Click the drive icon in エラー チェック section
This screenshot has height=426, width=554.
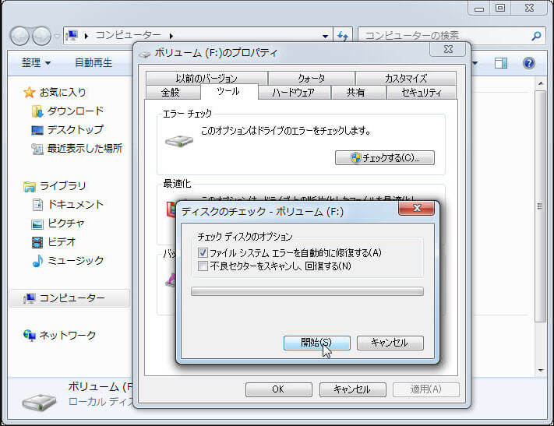click(179, 141)
